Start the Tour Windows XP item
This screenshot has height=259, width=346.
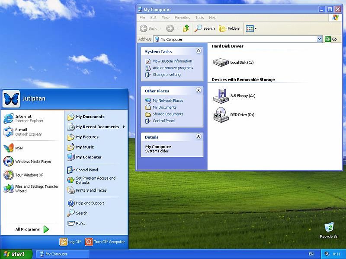(24, 175)
